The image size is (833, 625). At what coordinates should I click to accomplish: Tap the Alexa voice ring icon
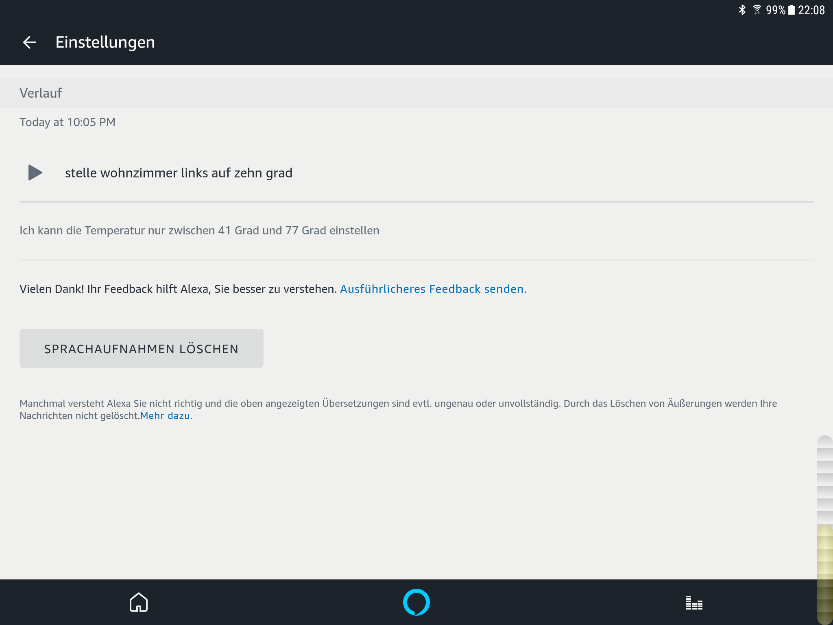point(416,602)
